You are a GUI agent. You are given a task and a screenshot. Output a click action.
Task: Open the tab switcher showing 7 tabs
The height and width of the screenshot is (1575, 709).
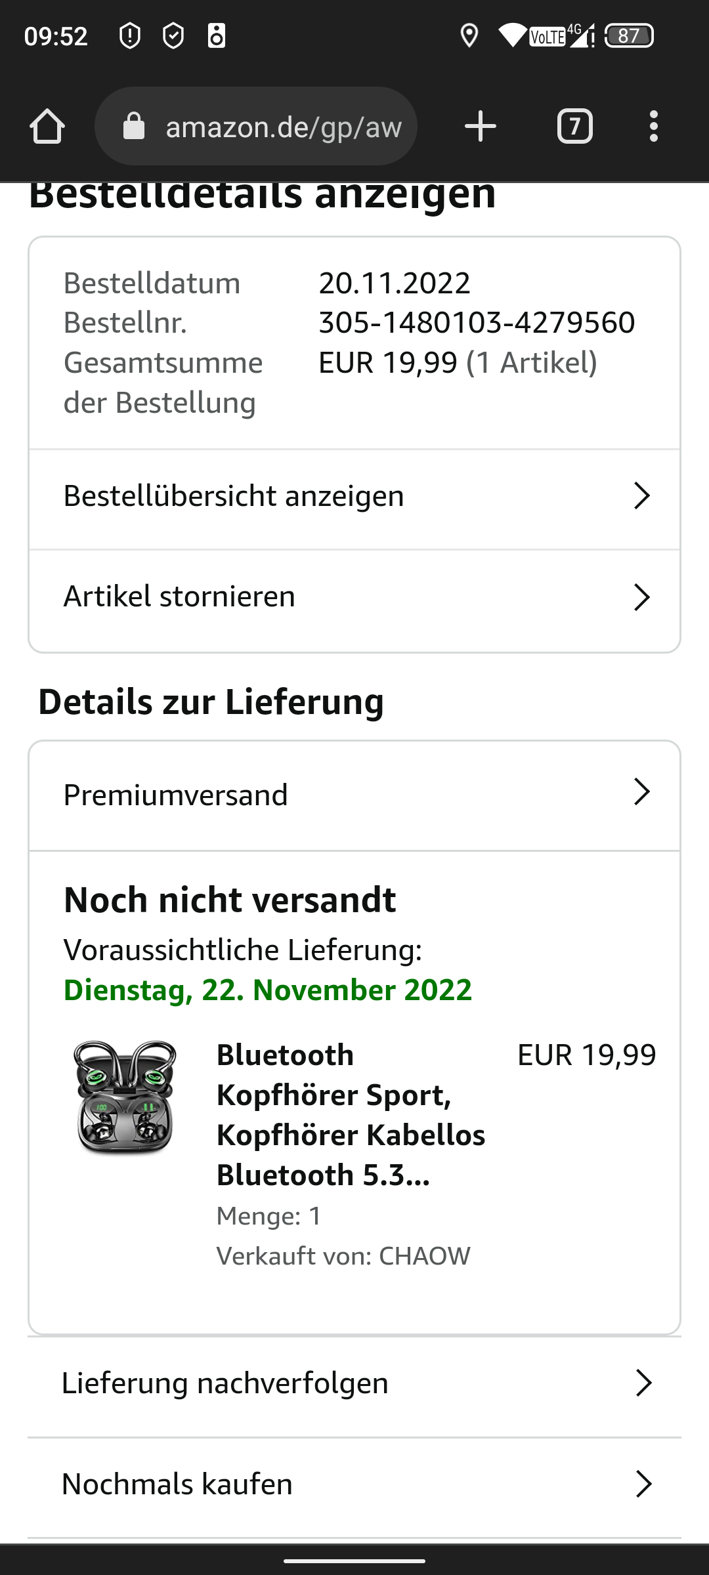(x=575, y=126)
